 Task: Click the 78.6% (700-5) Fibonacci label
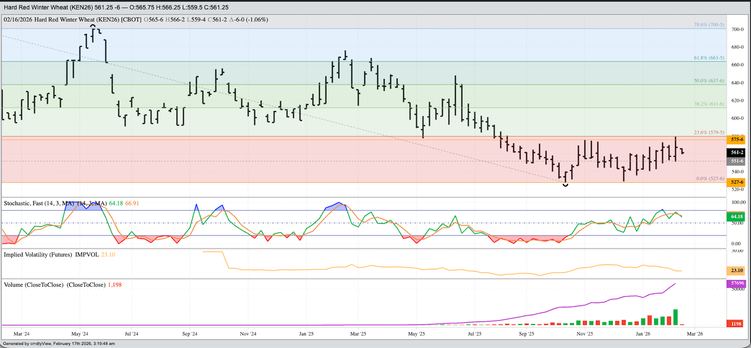[709, 25]
